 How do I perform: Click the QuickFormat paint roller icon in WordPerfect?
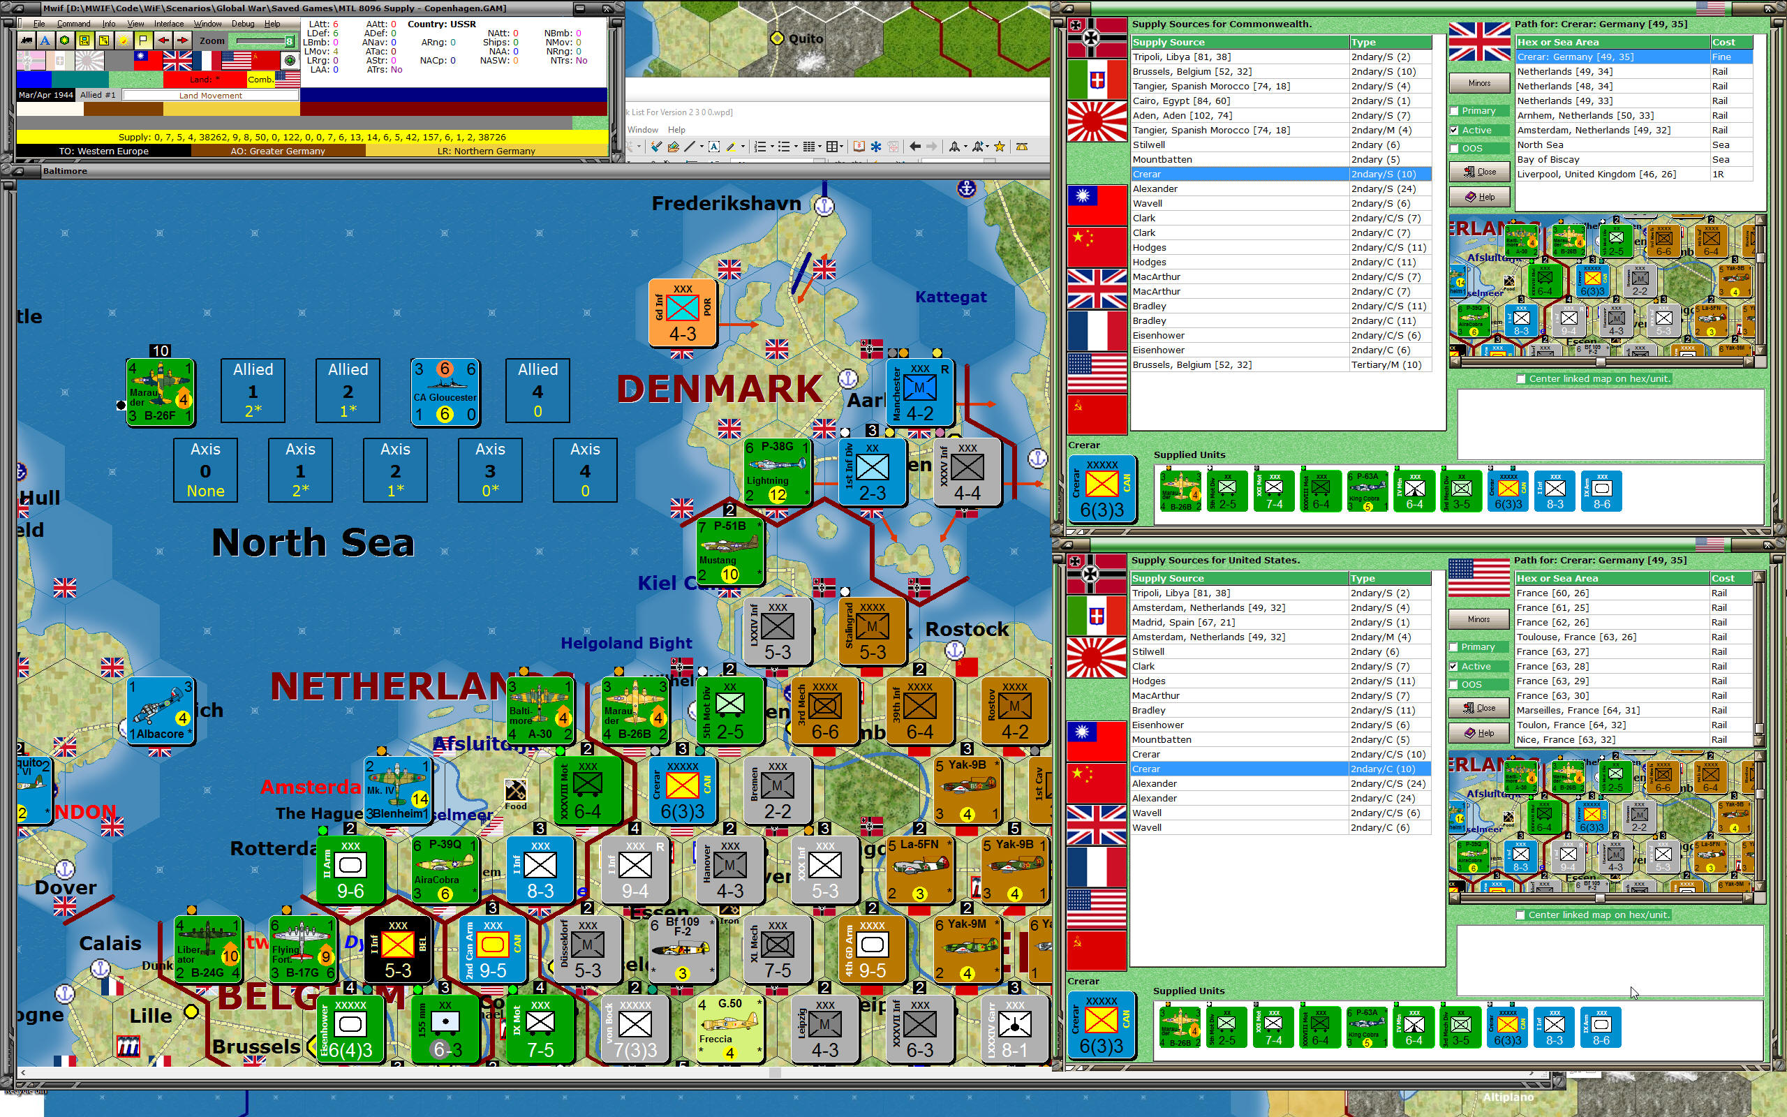coord(655,147)
